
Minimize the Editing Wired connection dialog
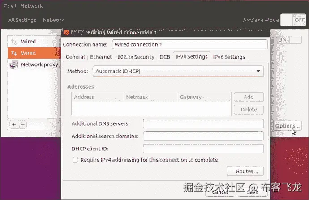pyautogui.click(x=73, y=32)
